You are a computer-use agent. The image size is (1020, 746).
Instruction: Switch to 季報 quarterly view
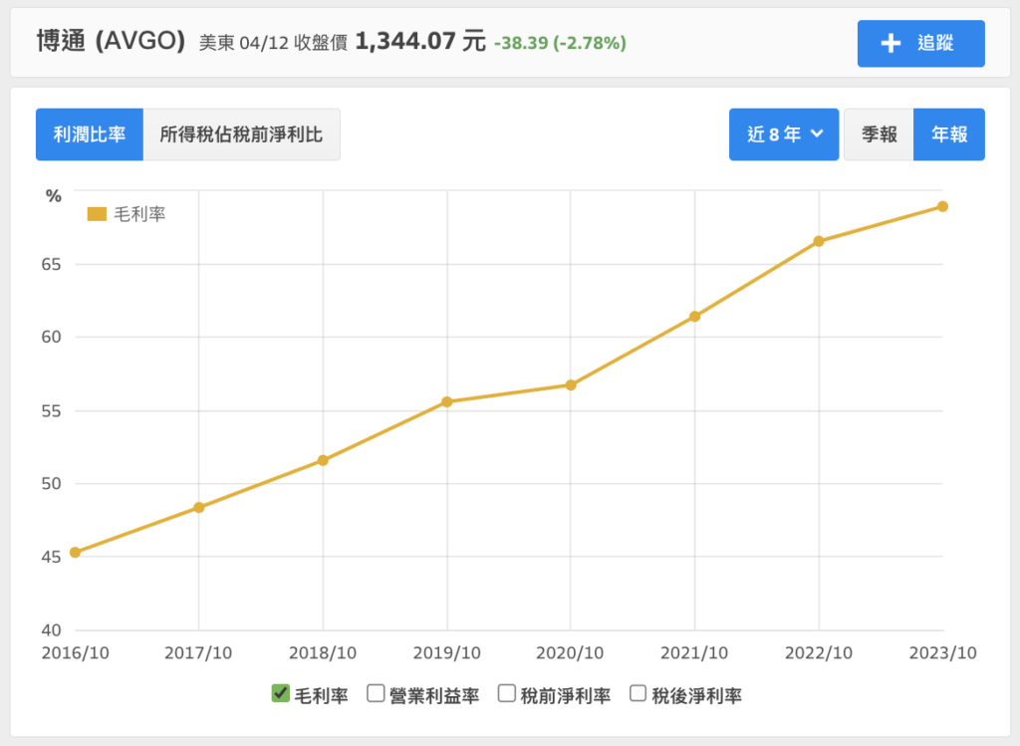879,134
